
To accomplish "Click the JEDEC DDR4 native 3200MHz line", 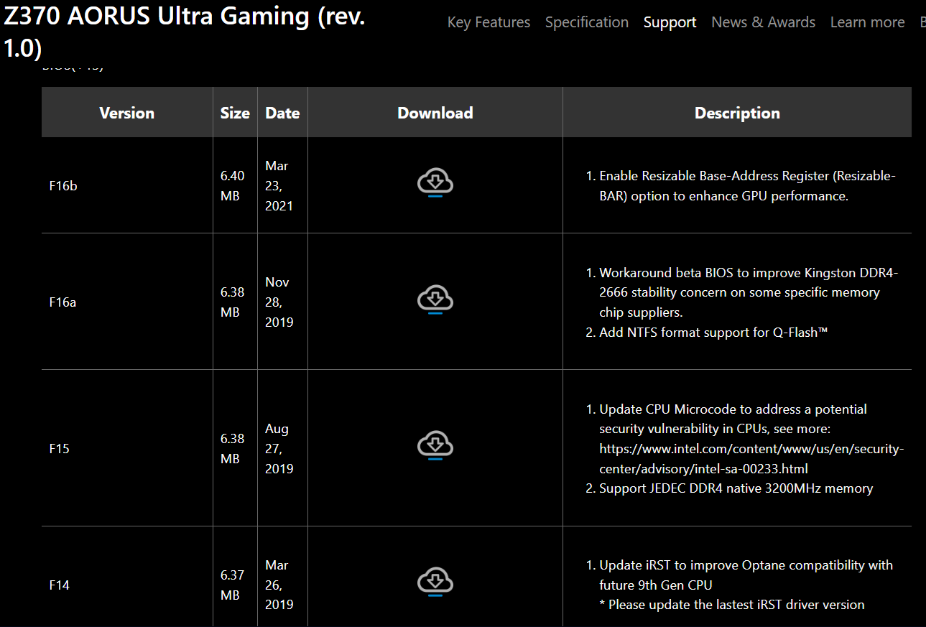I will pos(736,488).
